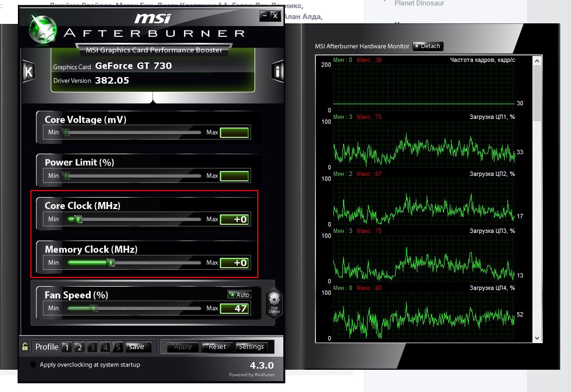Click the Загрузка ЦП3 graph
The width and height of the screenshot is (571, 392).
[x=424, y=258]
